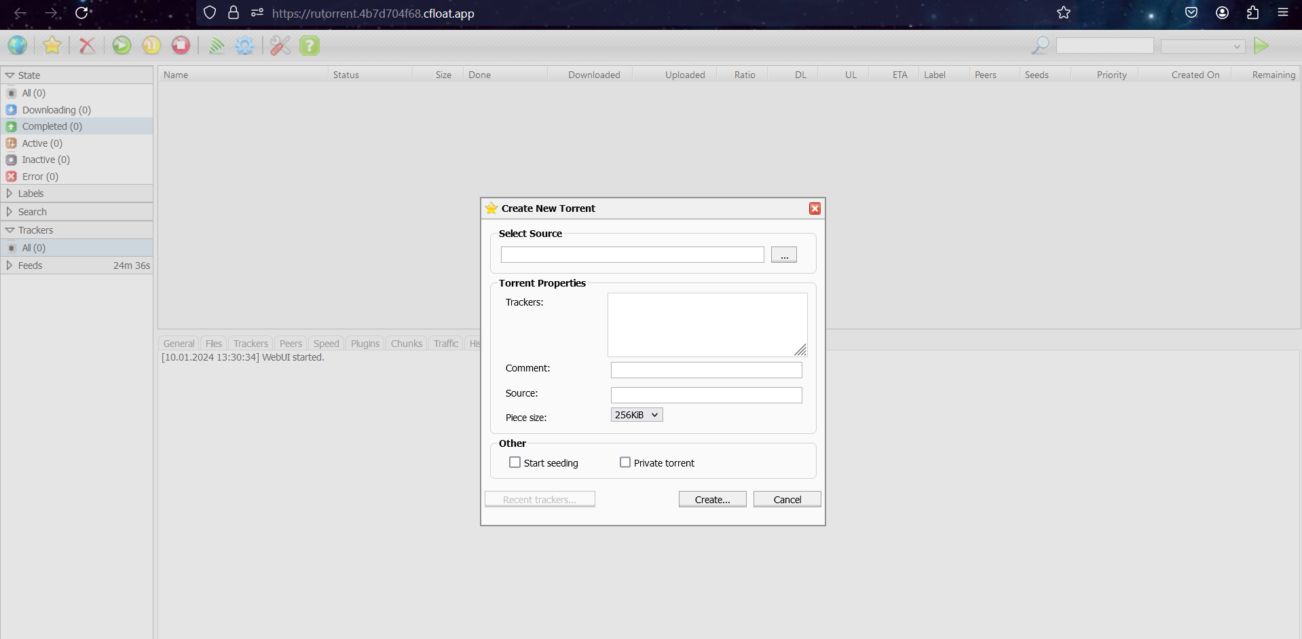Click the Source input field

(x=707, y=395)
